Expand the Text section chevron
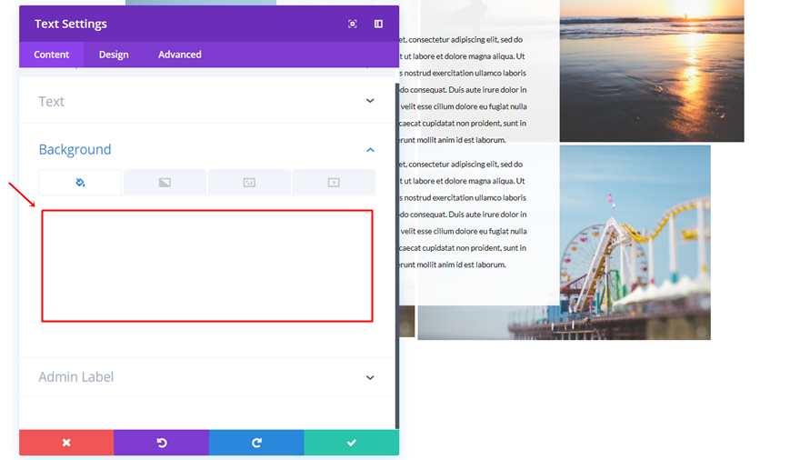This screenshot has height=460, width=800. click(370, 101)
